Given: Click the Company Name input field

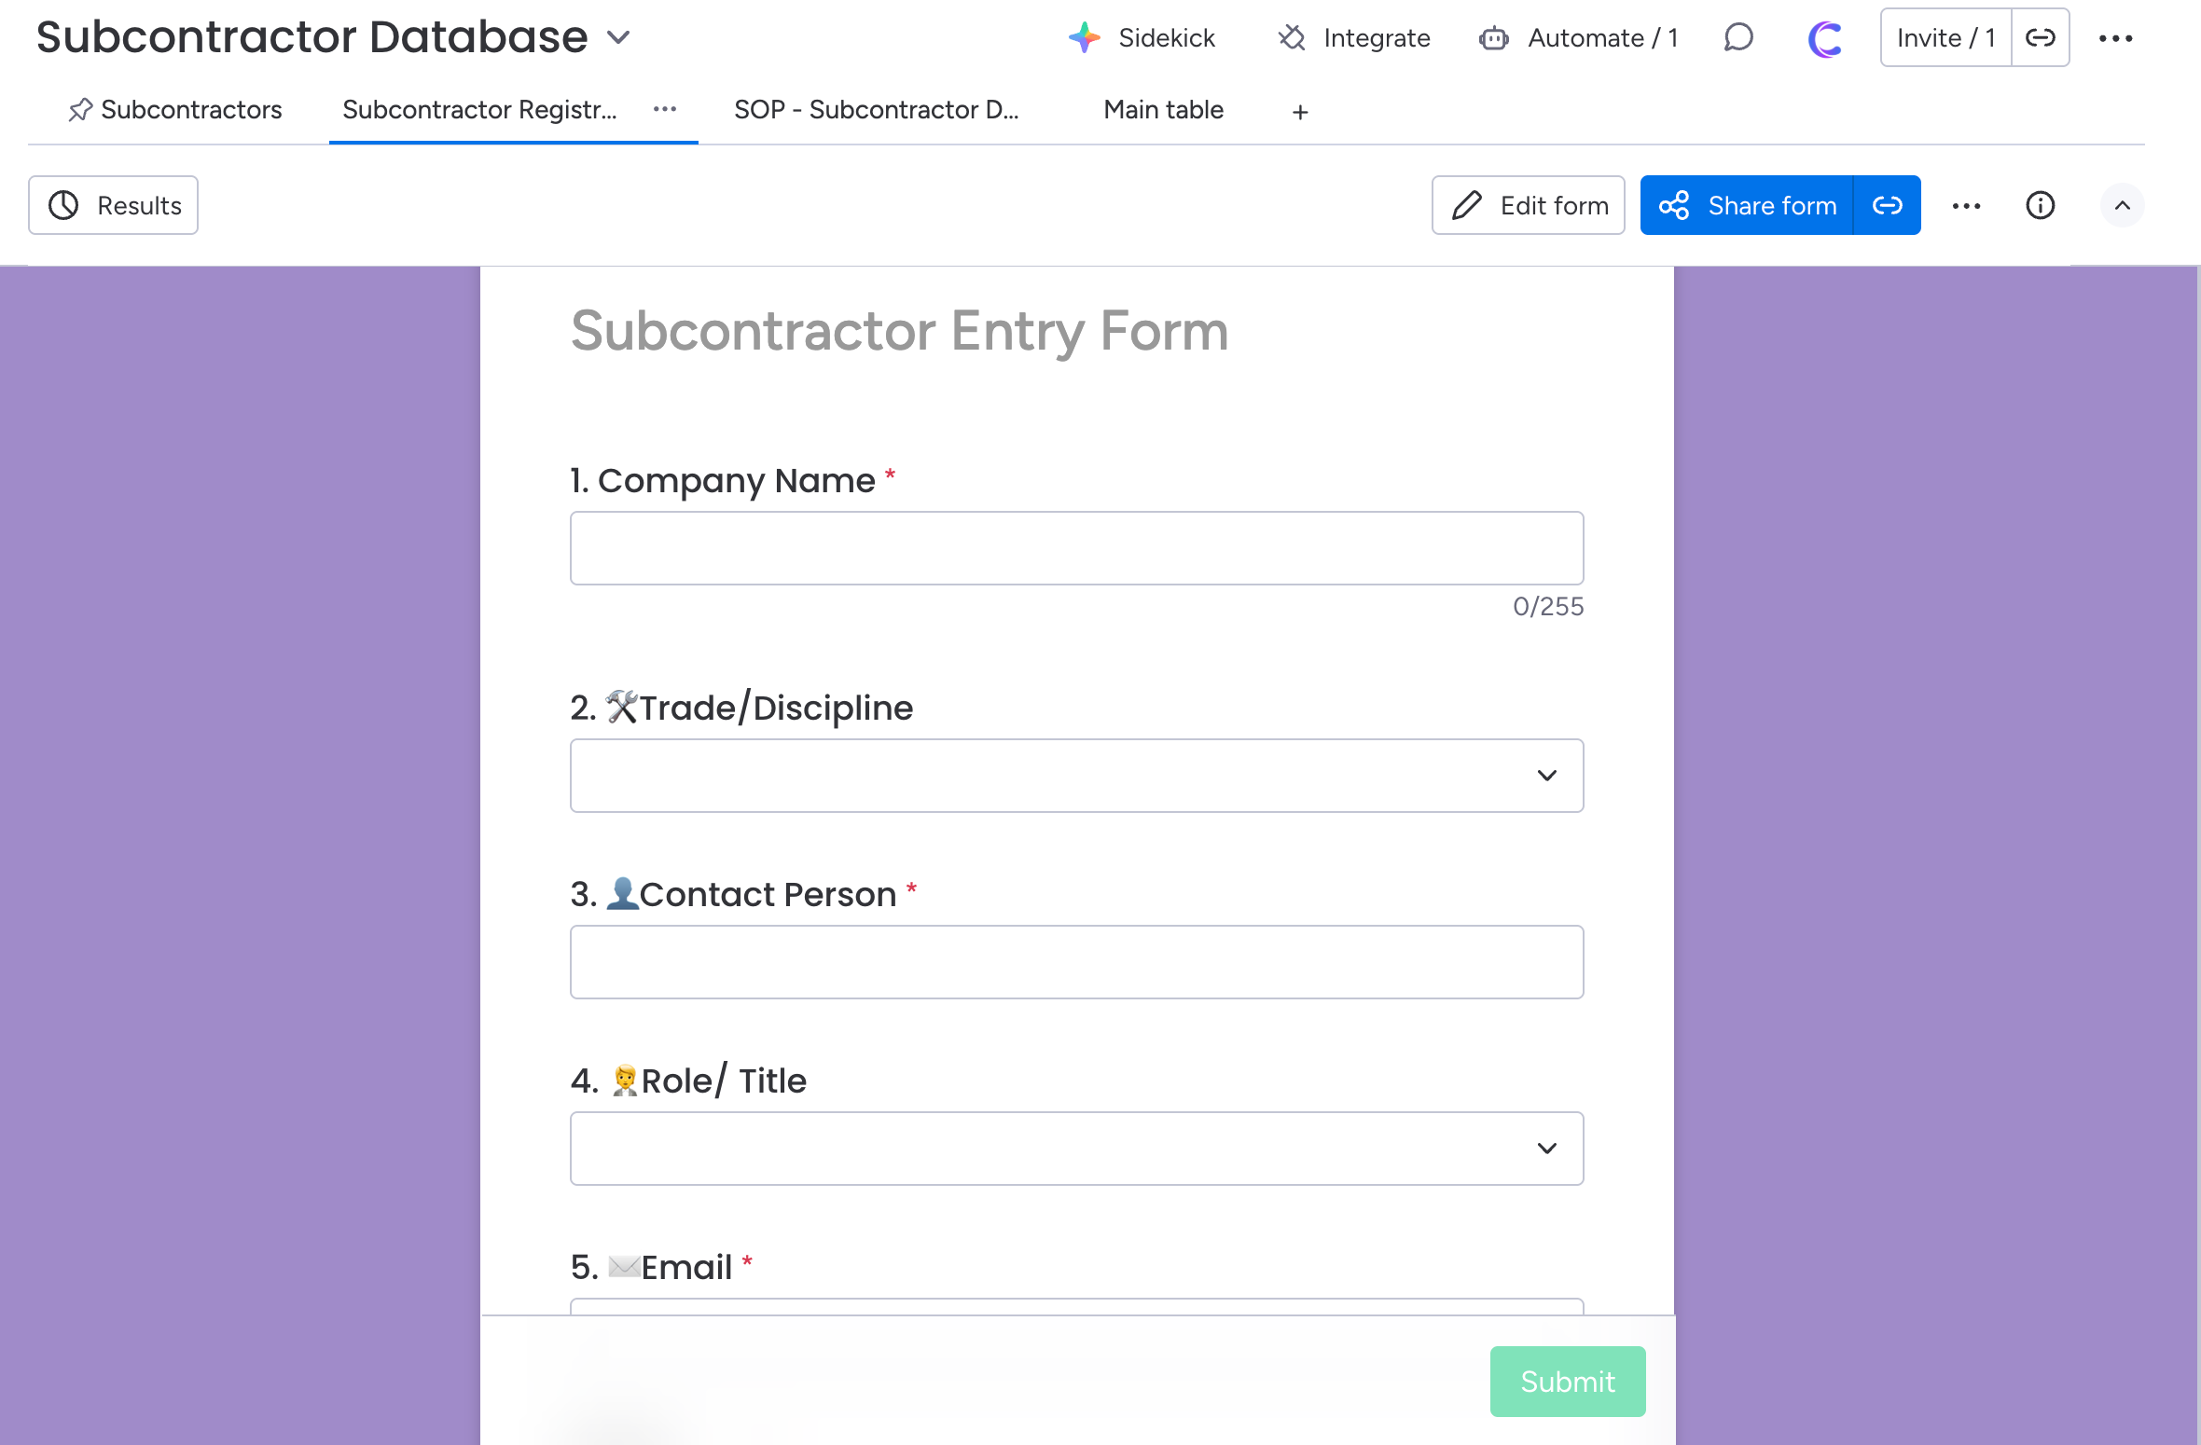Looking at the screenshot, I should pyautogui.click(x=1076, y=548).
